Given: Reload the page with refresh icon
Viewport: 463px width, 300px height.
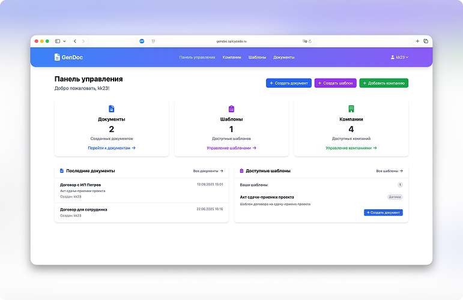Looking at the screenshot, I should click(310, 41).
